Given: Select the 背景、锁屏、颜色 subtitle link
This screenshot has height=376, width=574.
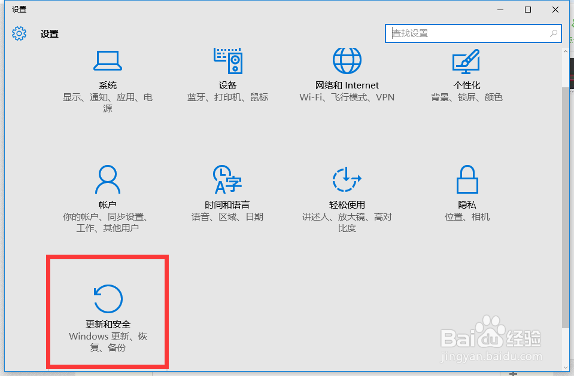Looking at the screenshot, I should (x=466, y=97).
